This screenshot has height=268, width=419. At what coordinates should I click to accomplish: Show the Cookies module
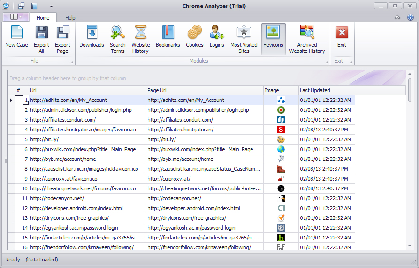coord(194,37)
